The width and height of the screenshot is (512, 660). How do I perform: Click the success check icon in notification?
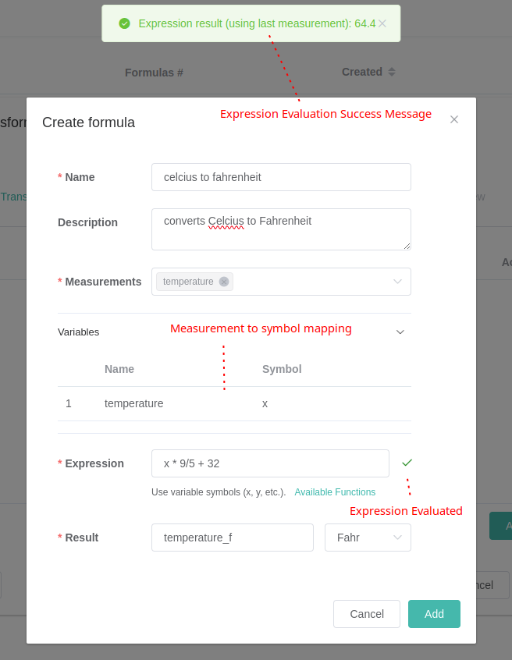[x=125, y=23]
